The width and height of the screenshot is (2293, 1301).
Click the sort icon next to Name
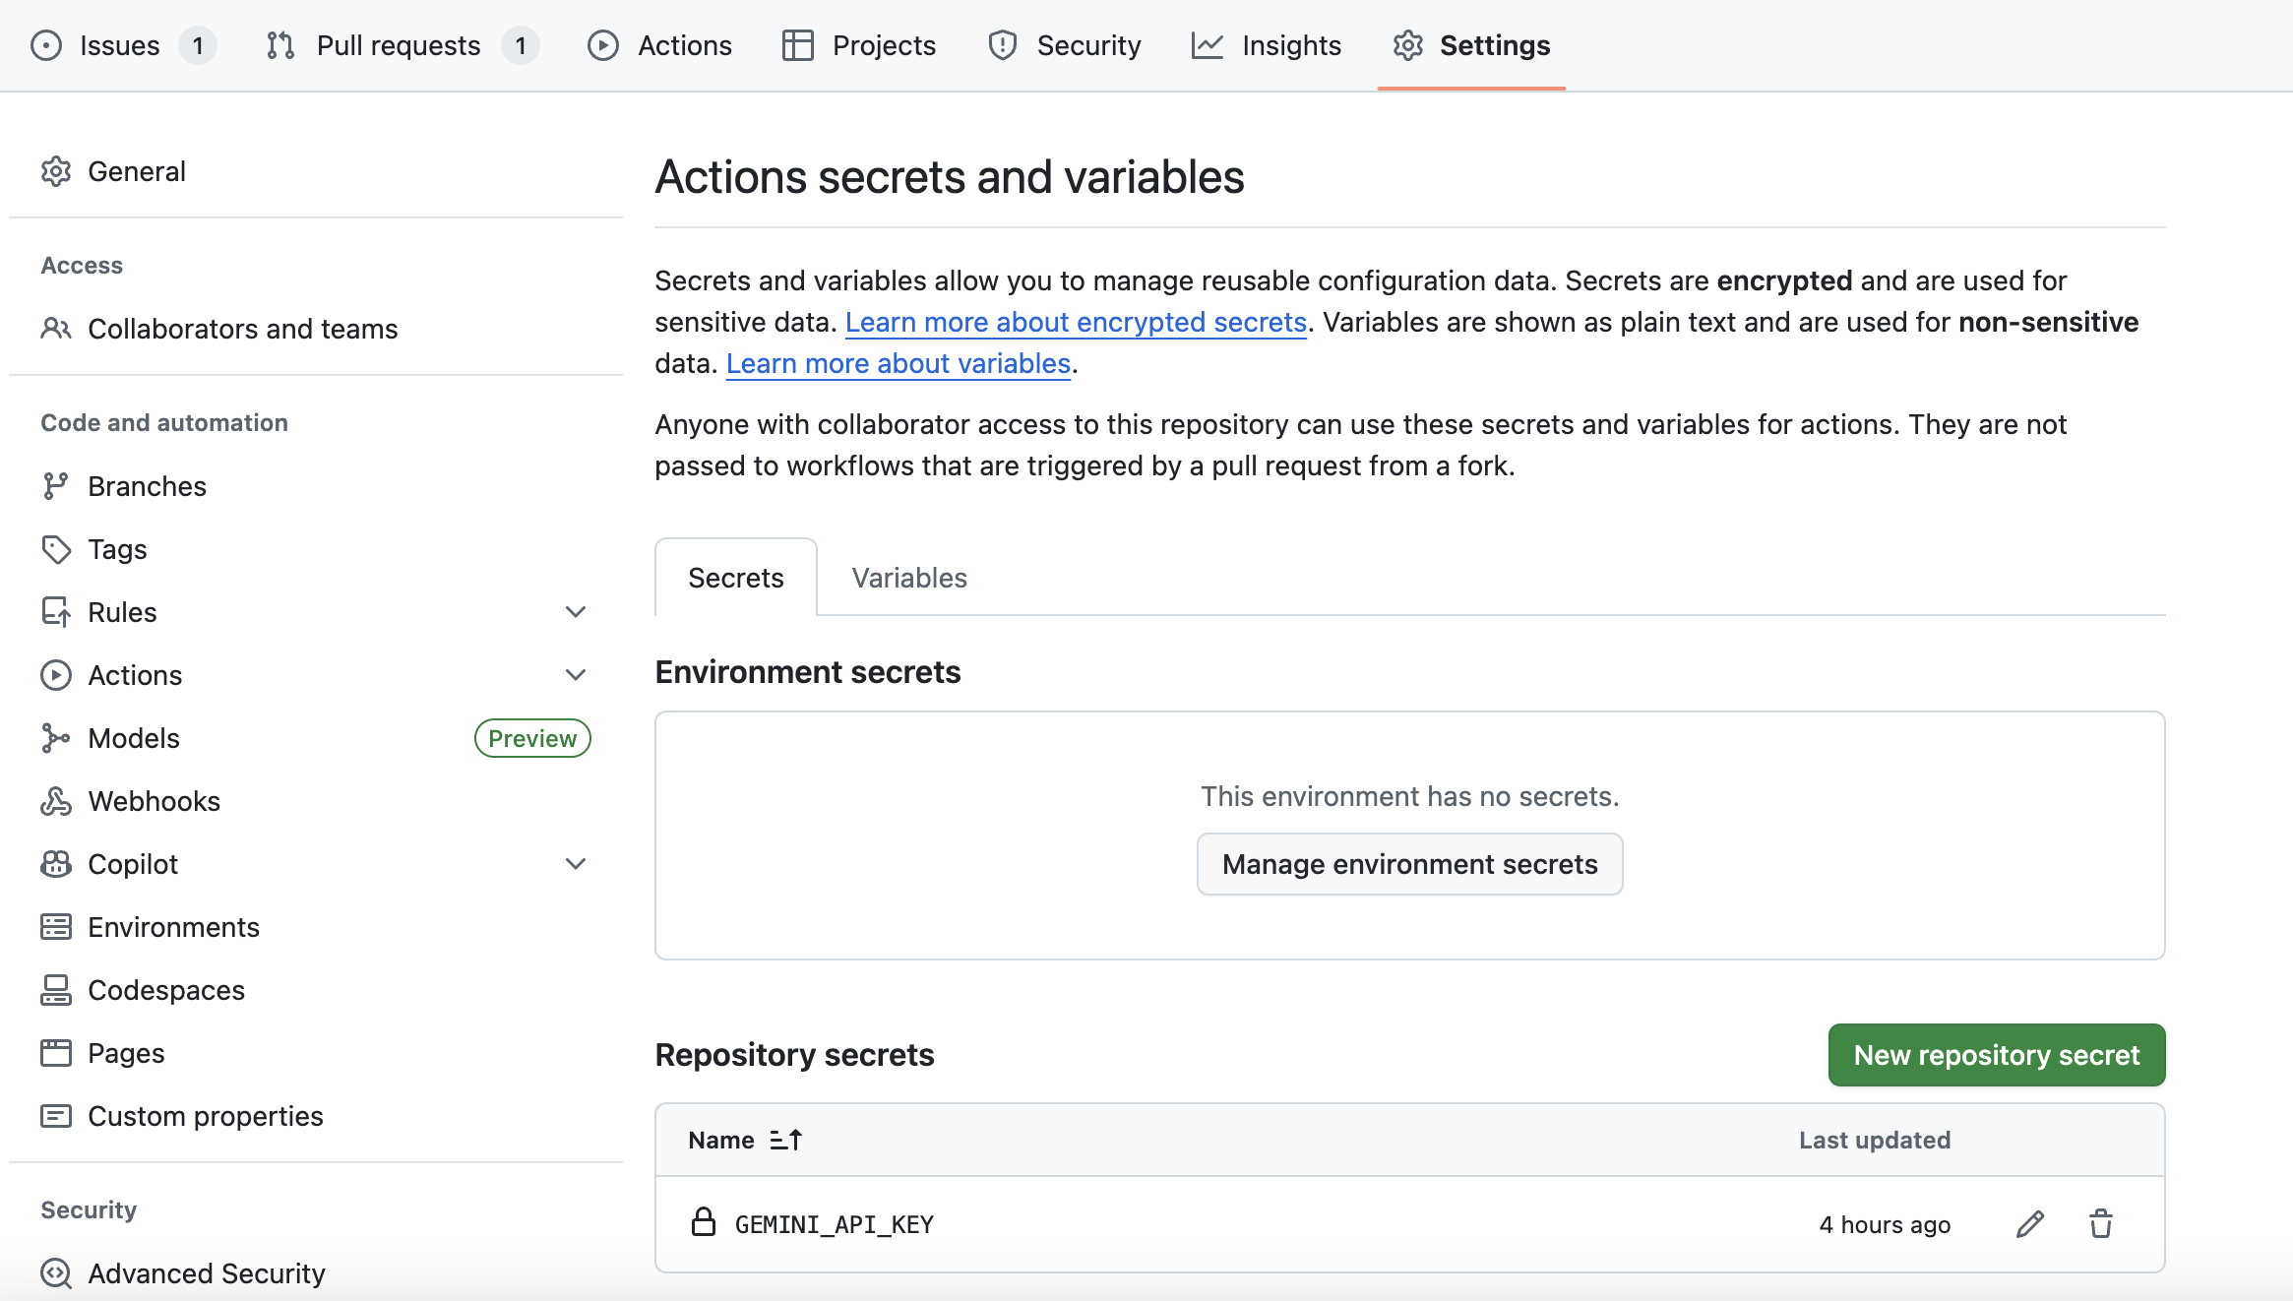(x=785, y=1140)
